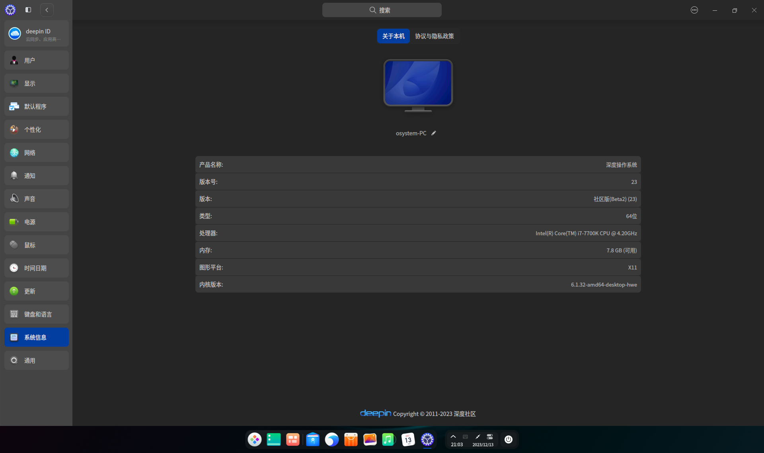
Task: Click the 产品名称 row label
Action: [x=211, y=165]
